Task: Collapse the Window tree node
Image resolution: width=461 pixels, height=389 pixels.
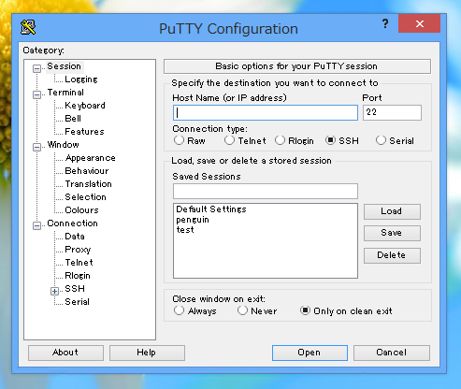Action: click(x=36, y=147)
